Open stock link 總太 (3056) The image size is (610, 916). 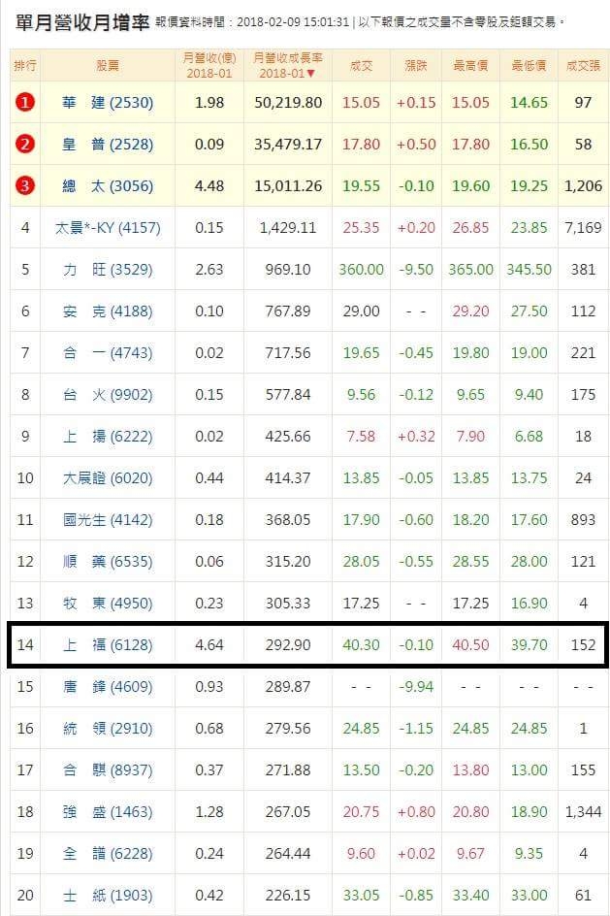point(108,186)
